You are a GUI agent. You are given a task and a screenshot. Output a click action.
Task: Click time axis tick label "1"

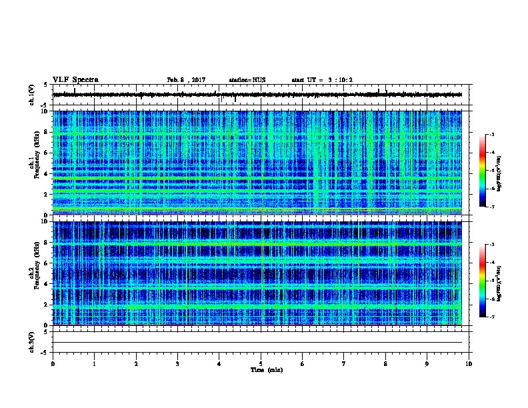click(x=94, y=364)
